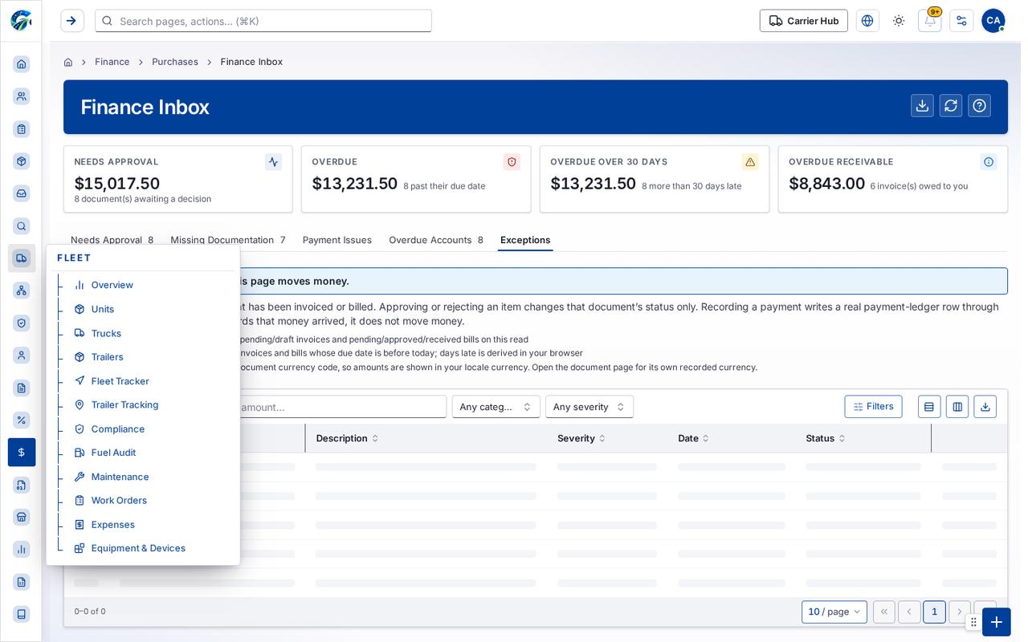
Task: Click the globe language icon
Action: (867, 21)
